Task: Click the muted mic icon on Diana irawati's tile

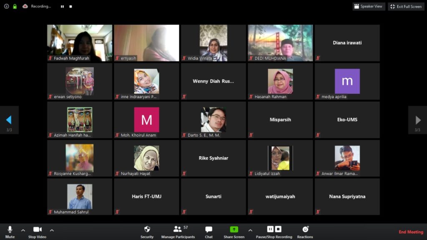Action: (x=318, y=58)
